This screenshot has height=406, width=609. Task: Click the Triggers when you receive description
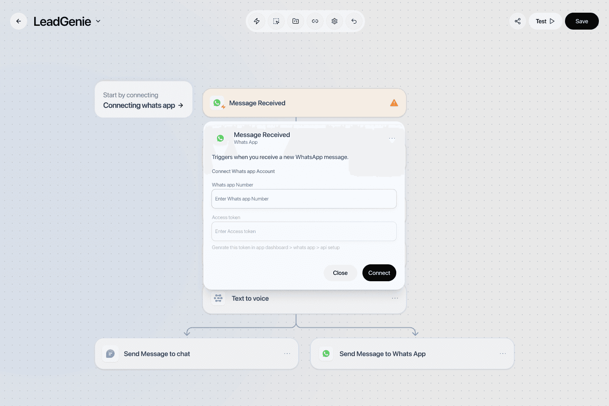pos(280,157)
